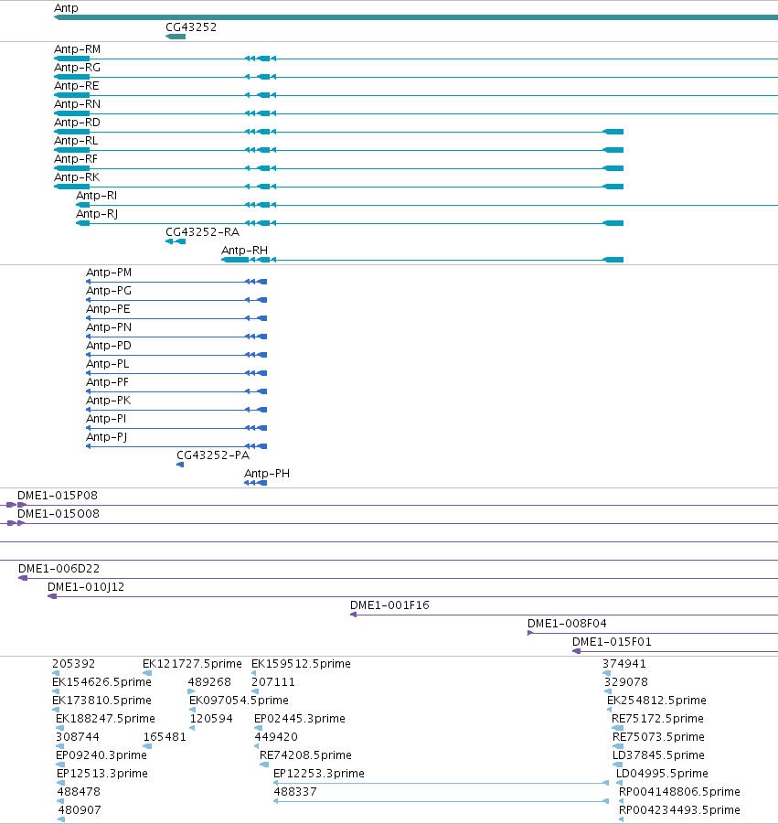The width and height of the screenshot is (778, 824).
Task: Click protein Antp-PF label
Action: pos(107,382)
